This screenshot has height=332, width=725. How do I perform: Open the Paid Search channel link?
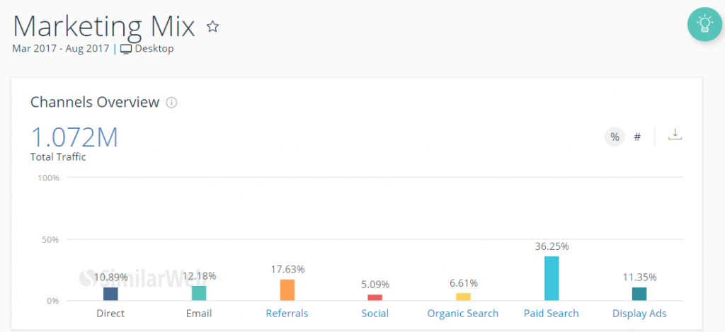[552, 313]
